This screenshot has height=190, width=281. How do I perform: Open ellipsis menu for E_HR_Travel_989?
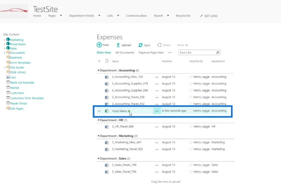[x=157, y=127]
